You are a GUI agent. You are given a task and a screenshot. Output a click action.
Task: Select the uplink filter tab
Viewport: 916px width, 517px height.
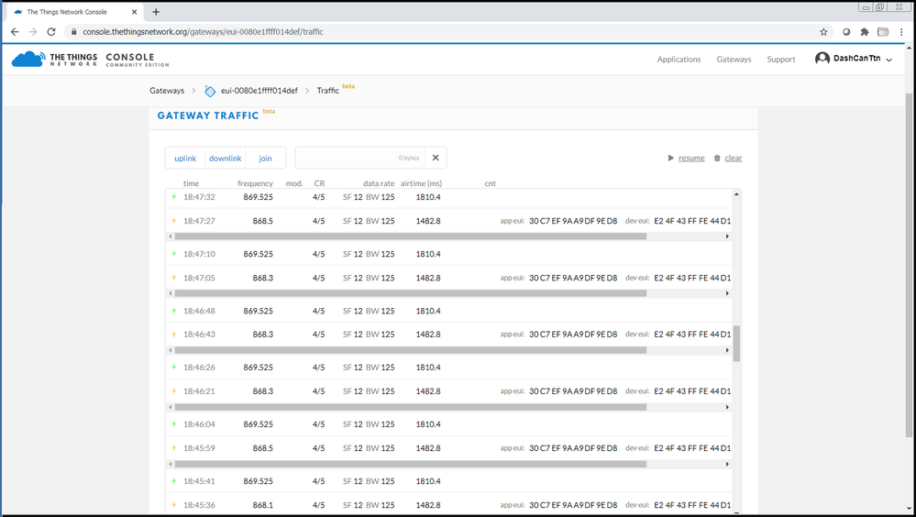[185, 159]
